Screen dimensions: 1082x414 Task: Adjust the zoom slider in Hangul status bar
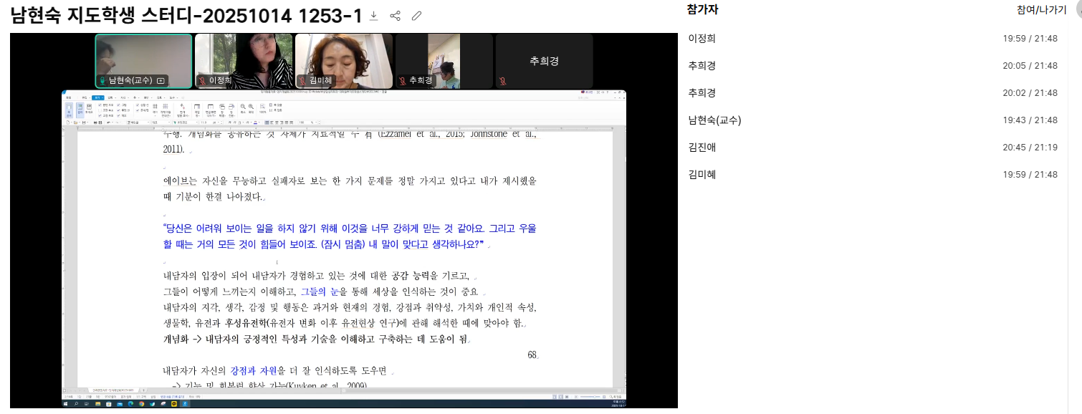596,396
